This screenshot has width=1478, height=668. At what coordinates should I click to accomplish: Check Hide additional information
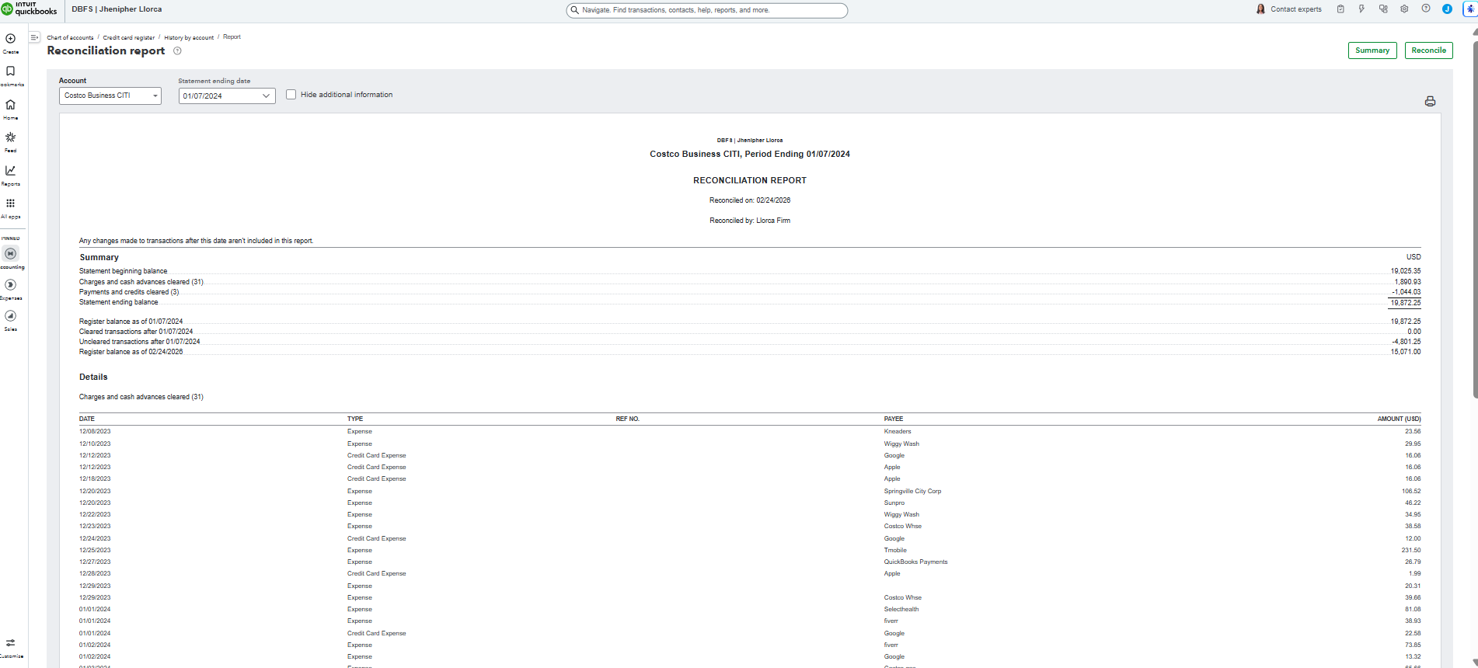291,95
